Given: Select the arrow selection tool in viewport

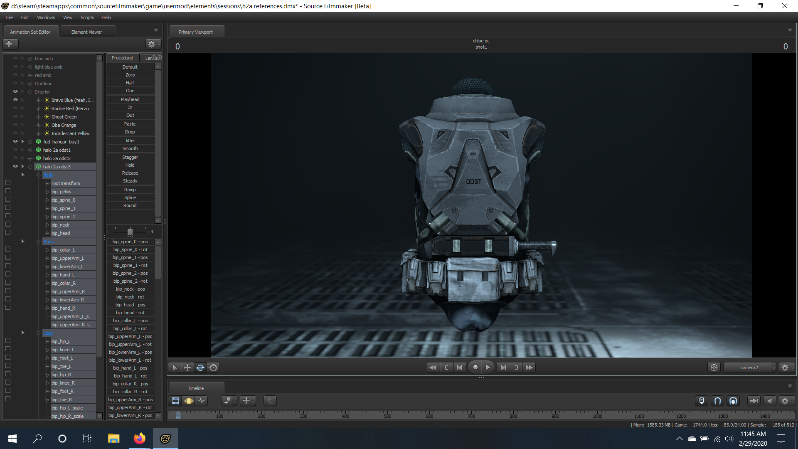Looking at the screenshot, I should 175,368.
